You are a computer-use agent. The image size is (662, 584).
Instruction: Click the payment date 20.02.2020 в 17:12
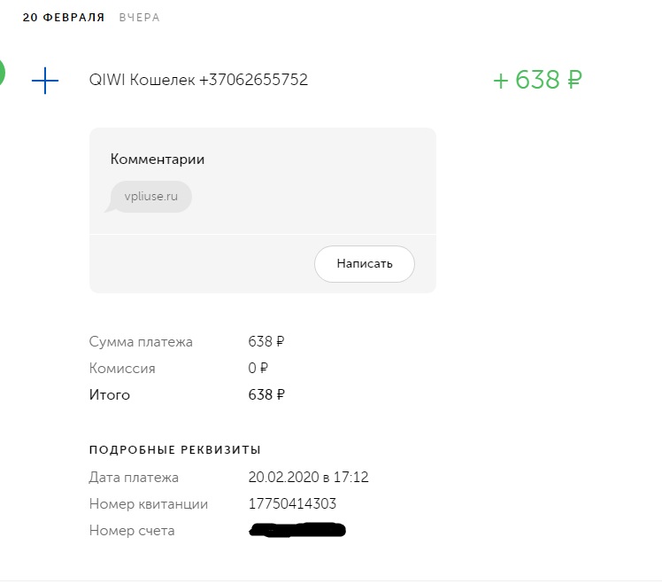coord(308,477)
